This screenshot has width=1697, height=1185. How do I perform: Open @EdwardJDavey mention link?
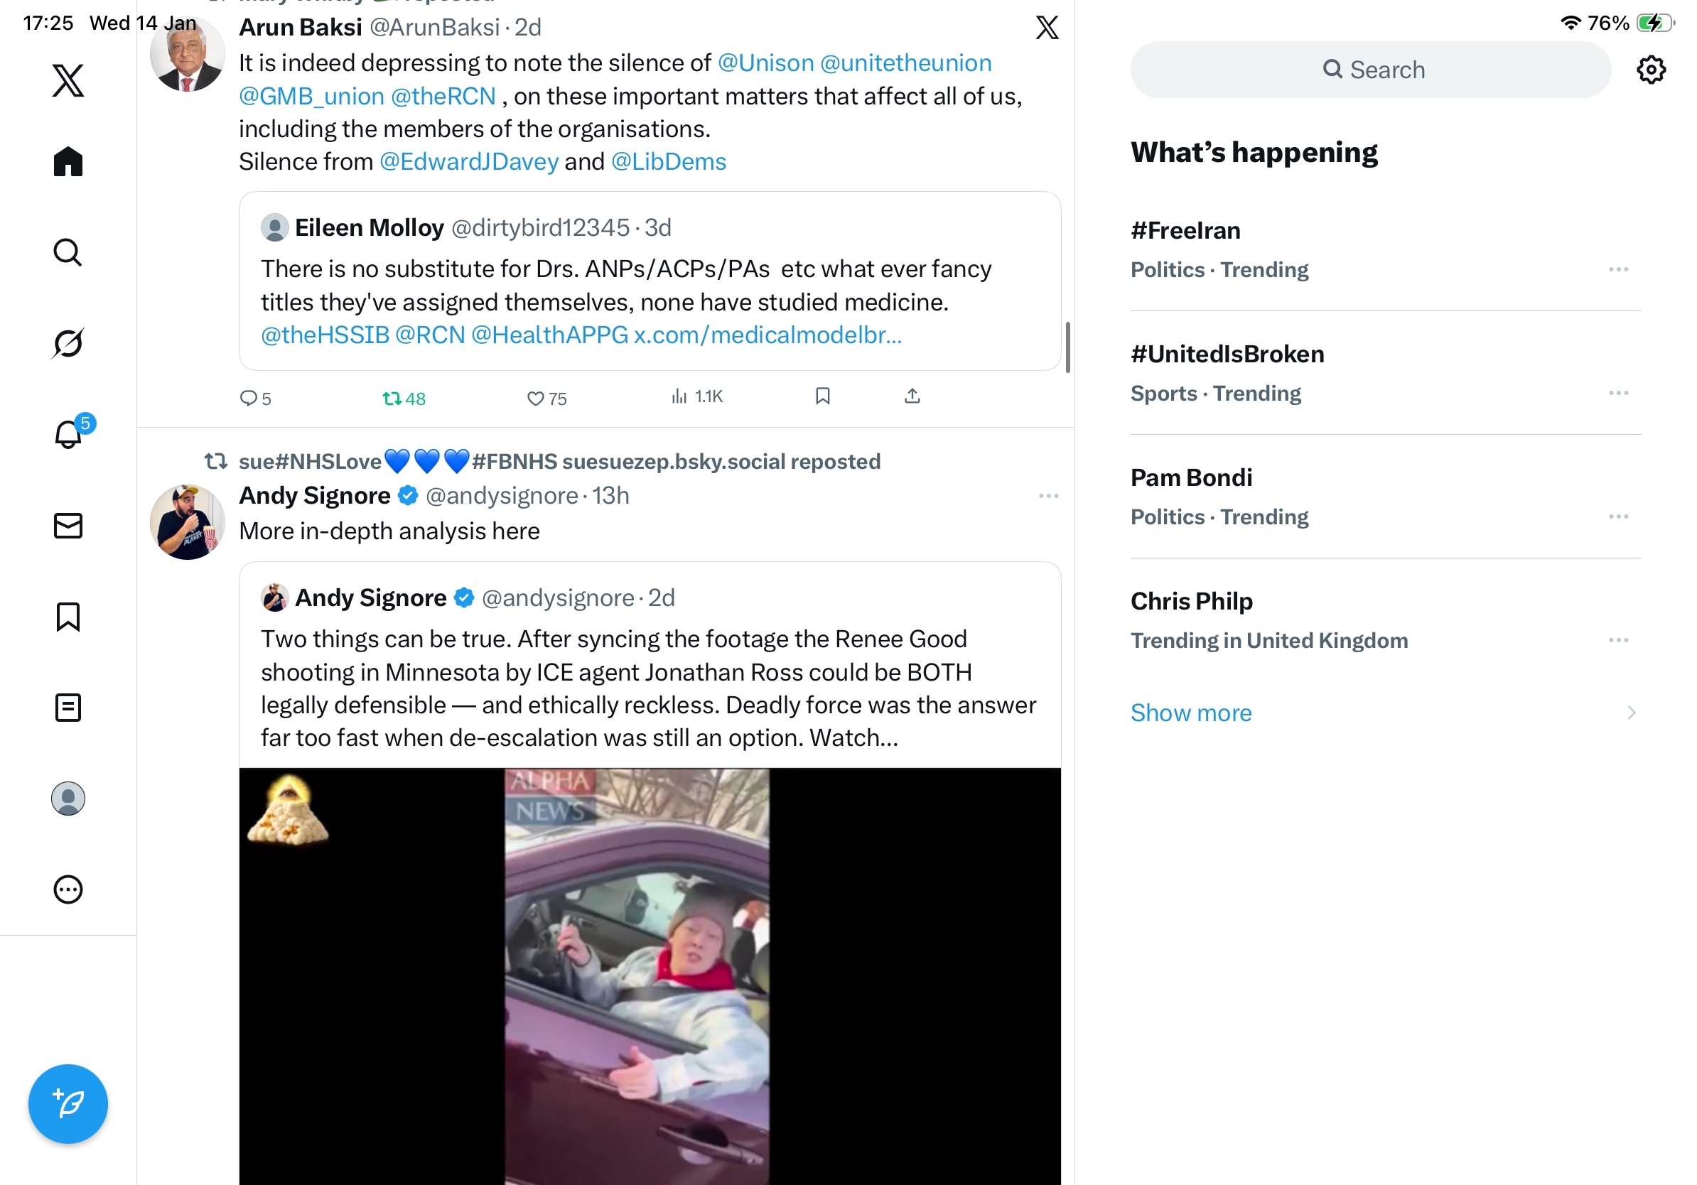pos(468,162)
